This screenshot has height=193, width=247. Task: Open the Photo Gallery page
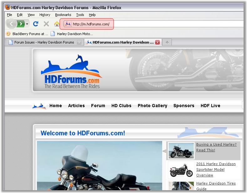pos(152,106)
